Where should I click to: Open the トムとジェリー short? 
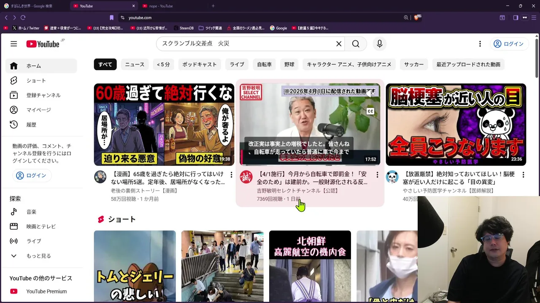tap(135, 266)
